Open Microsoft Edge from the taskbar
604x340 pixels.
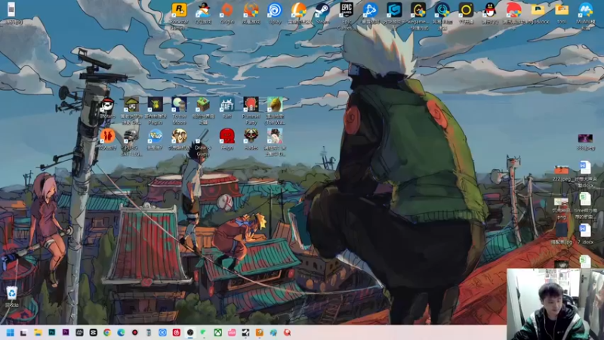(x=121, y=332)
